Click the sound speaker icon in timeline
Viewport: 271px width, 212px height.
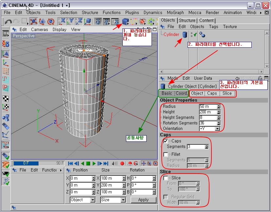tap(114, 163)
